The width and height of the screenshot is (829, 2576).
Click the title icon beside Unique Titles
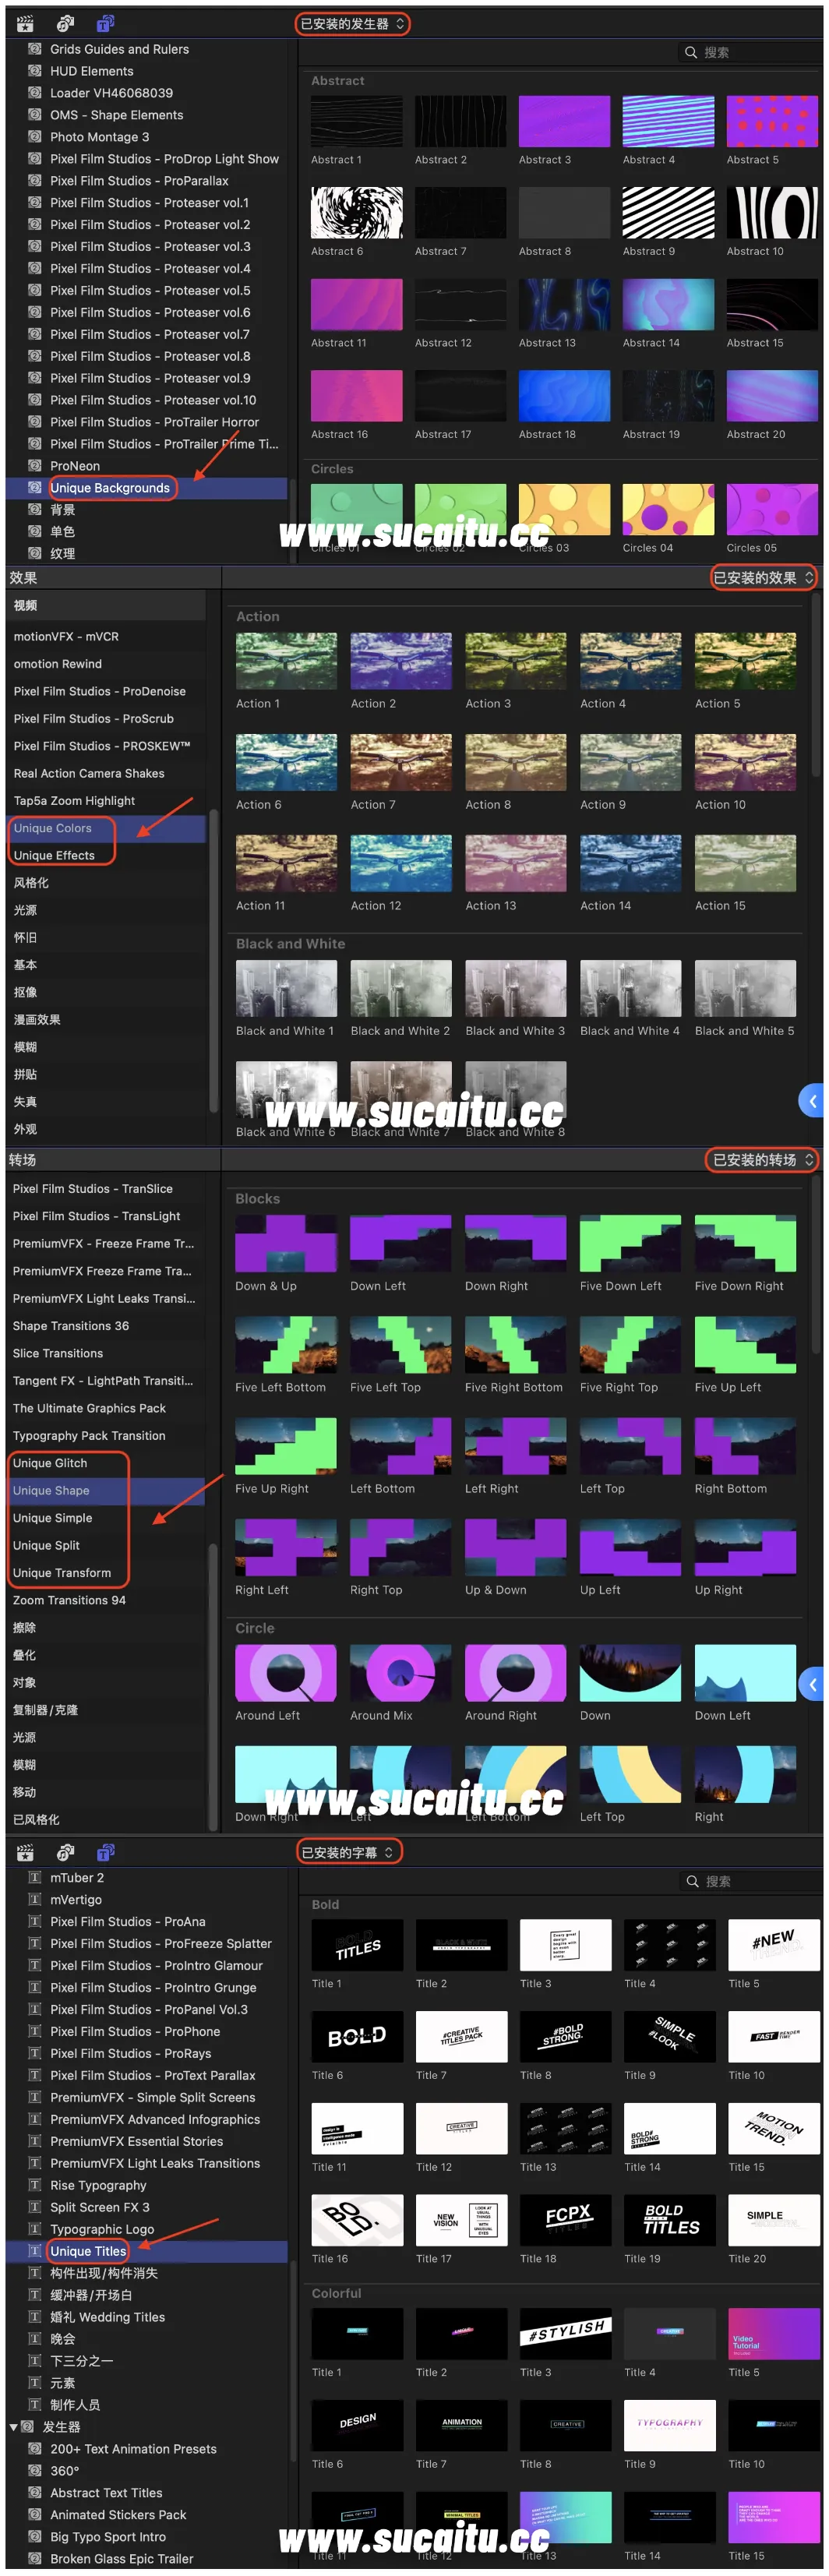coord(35,2250)
